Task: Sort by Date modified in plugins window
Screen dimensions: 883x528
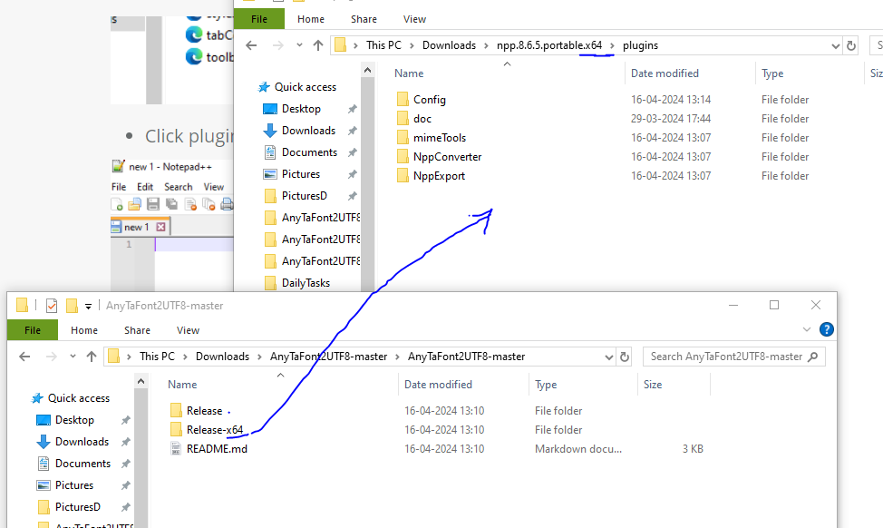Action: (666, 73)
